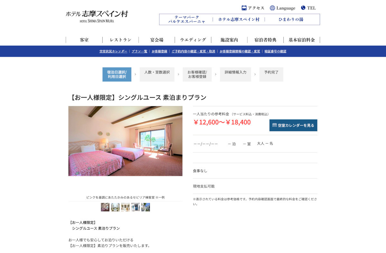
Task: Click the ひまわりの湯 link
Action: [x=291, y=19]
